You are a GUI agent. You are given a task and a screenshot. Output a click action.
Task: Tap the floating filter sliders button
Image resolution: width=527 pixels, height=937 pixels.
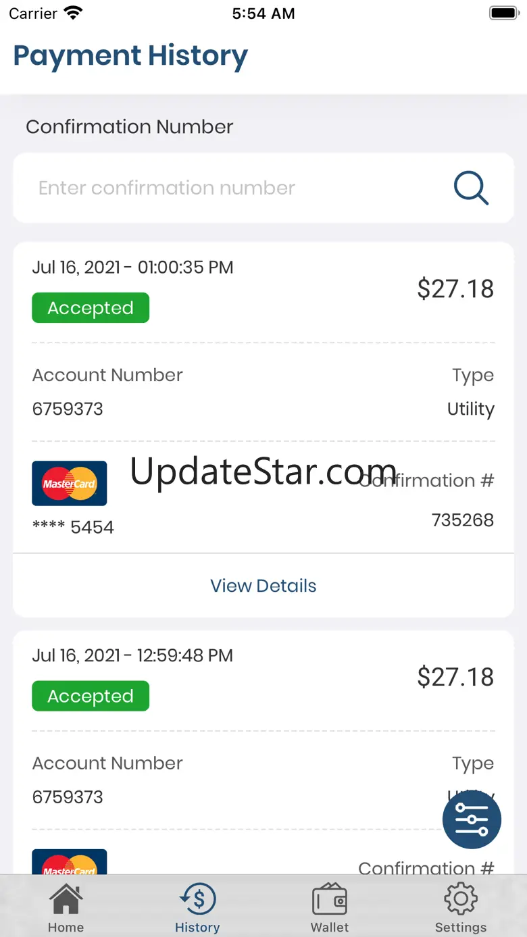(x=472, y=819)
